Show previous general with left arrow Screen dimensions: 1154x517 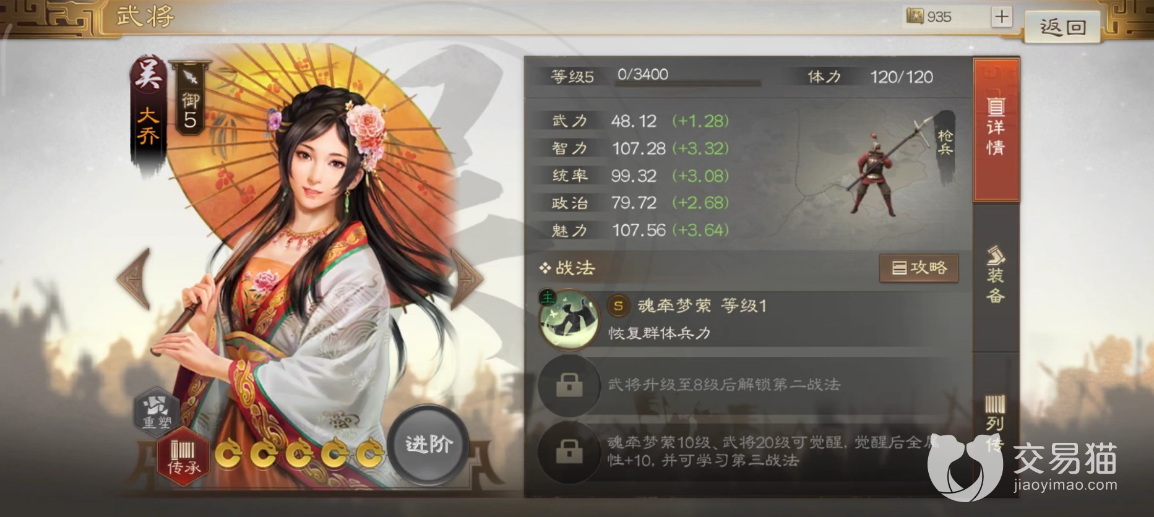(134, 280)
